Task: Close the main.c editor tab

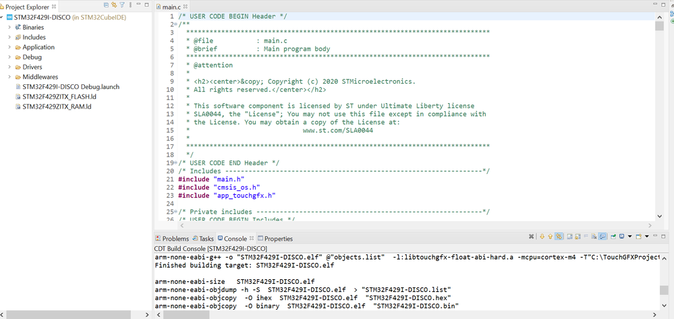Action: click(185, 7)
